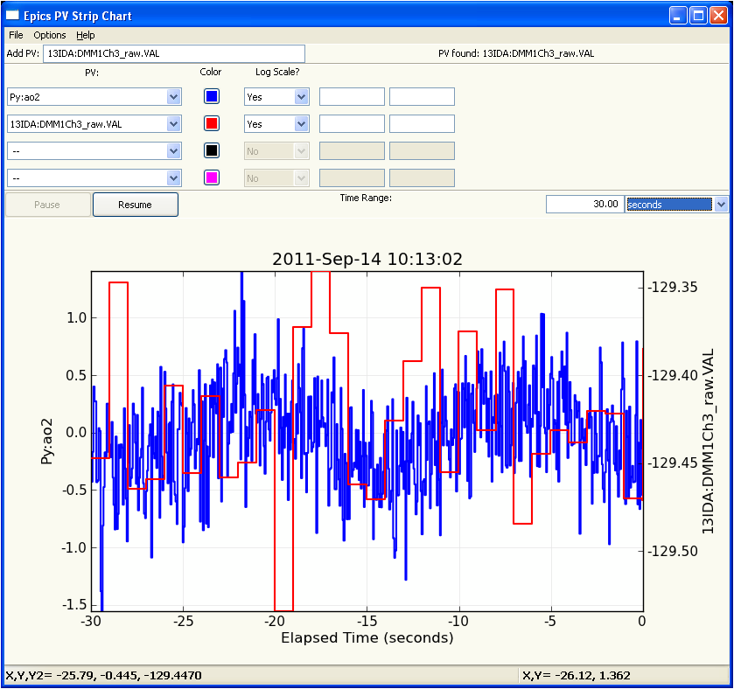Change the red color for DMM1Ch3 trace

point(211,122)
